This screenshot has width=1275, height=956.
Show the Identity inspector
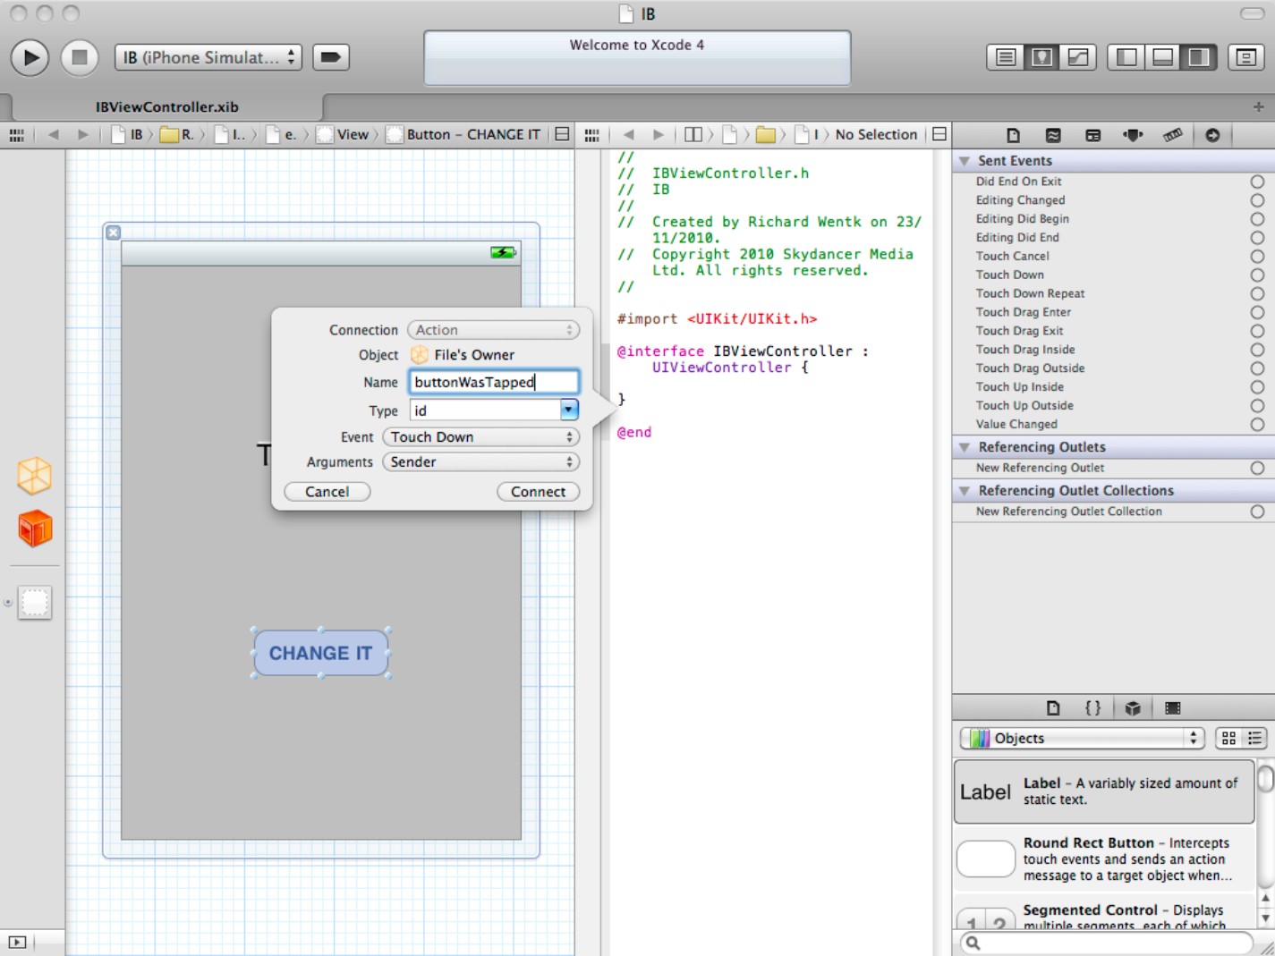tap(1093, 135)
